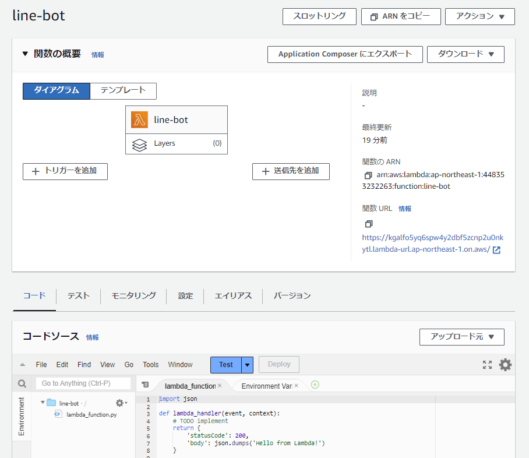Copy icon in ARN をコピー button
The image size is (529, 458).
coord(374,17)
